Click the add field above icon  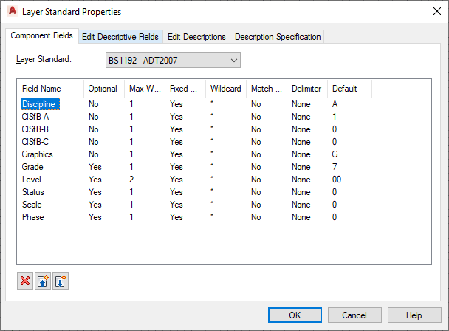(x=43, y=281)
